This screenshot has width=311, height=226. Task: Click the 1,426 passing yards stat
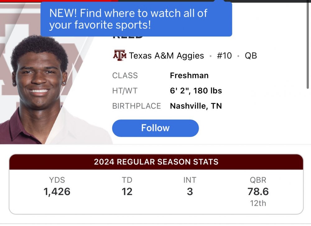pos(57,191)
